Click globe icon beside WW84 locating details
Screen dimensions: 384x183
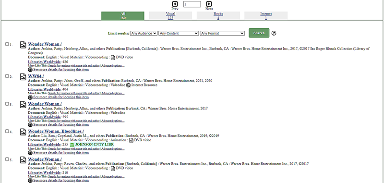[30, 97]
